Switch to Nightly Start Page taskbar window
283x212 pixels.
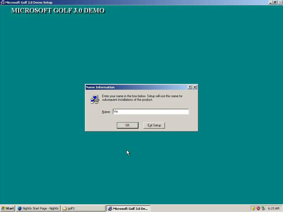[38, 208]
